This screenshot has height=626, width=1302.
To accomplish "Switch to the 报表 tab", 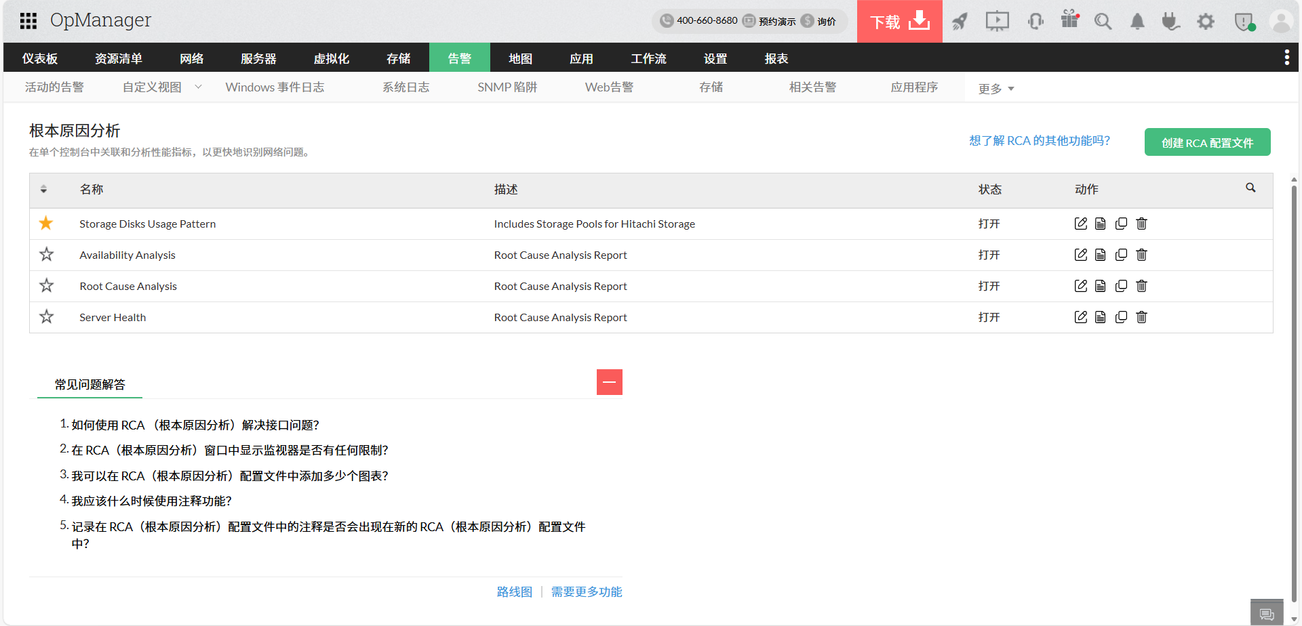I will pos(775,58).
